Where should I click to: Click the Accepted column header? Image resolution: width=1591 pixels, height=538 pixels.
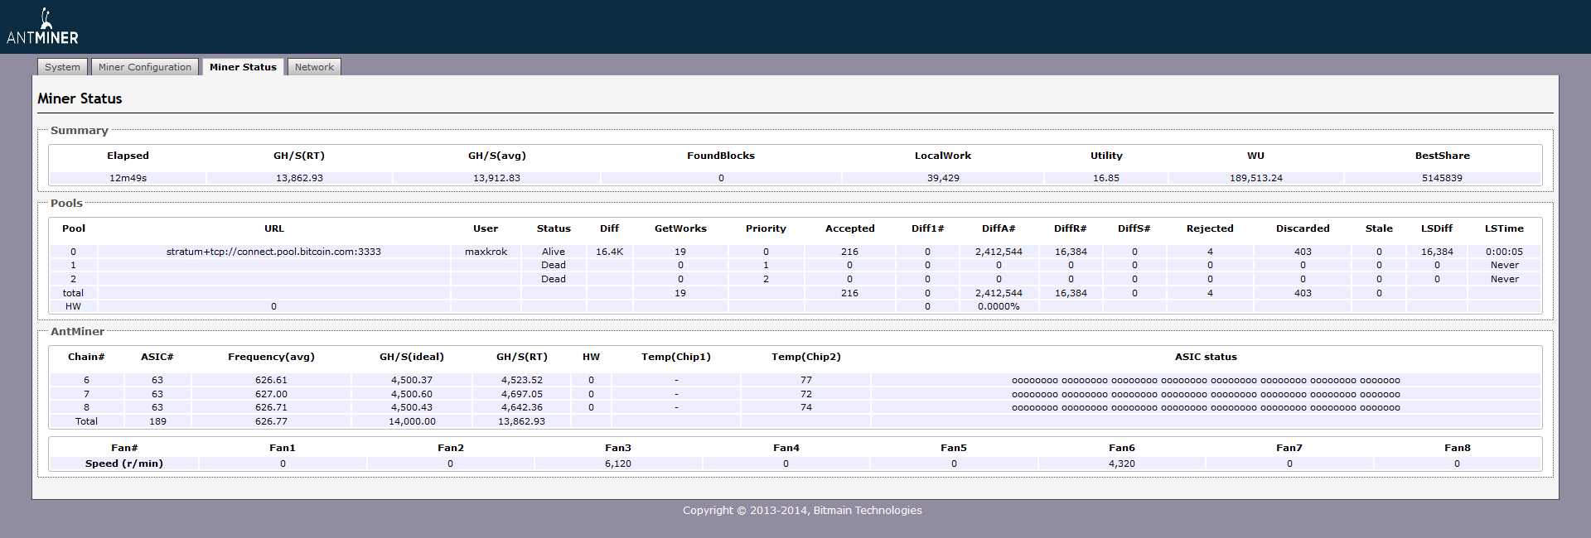point(849,228)
